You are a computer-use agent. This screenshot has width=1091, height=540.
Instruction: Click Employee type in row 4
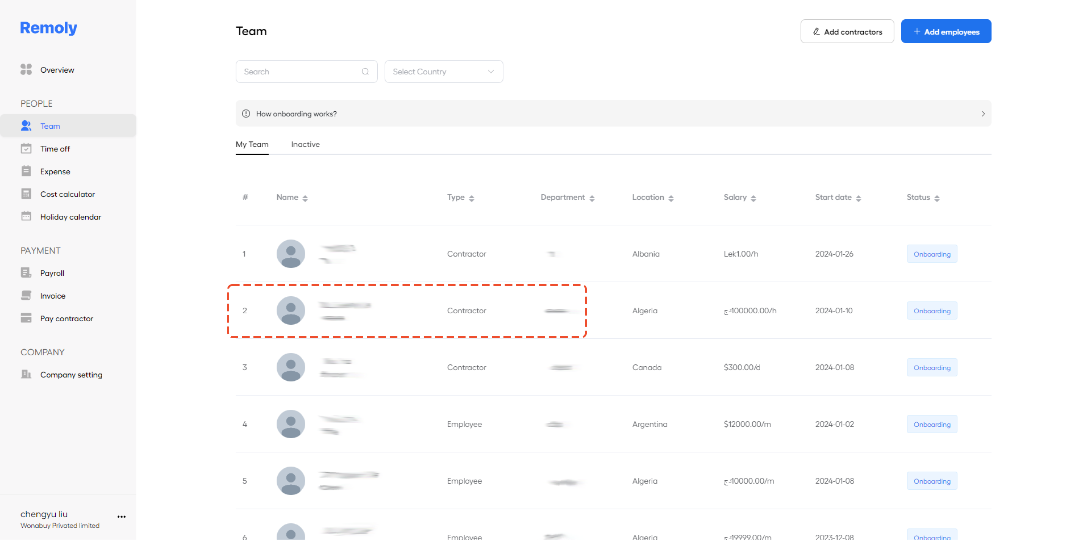(464, 424)
